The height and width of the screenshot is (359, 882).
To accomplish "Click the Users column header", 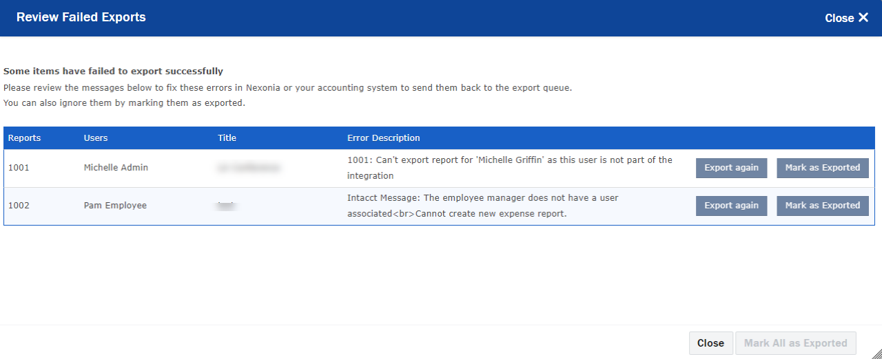I will point(96,138).
